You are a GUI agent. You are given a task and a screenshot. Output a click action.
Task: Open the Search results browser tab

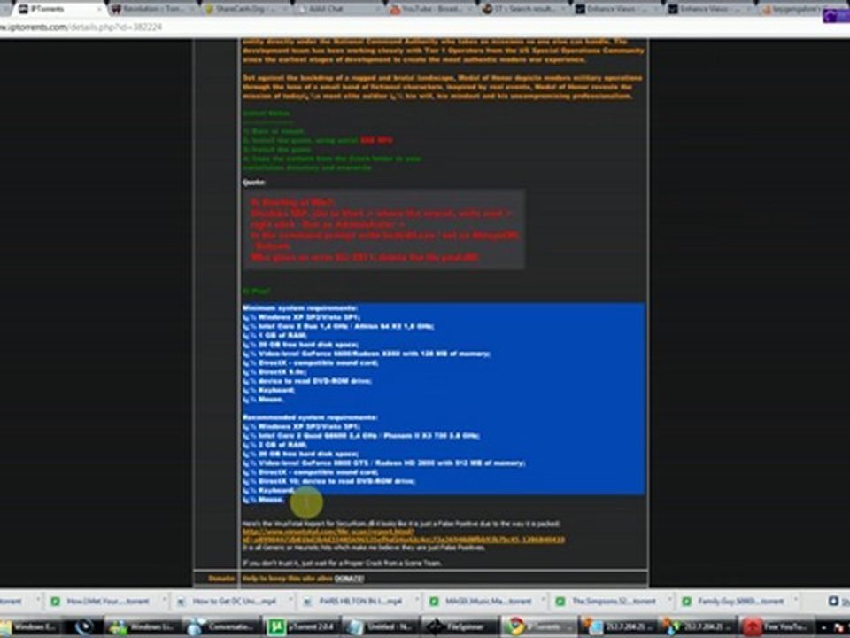[524, 9]
